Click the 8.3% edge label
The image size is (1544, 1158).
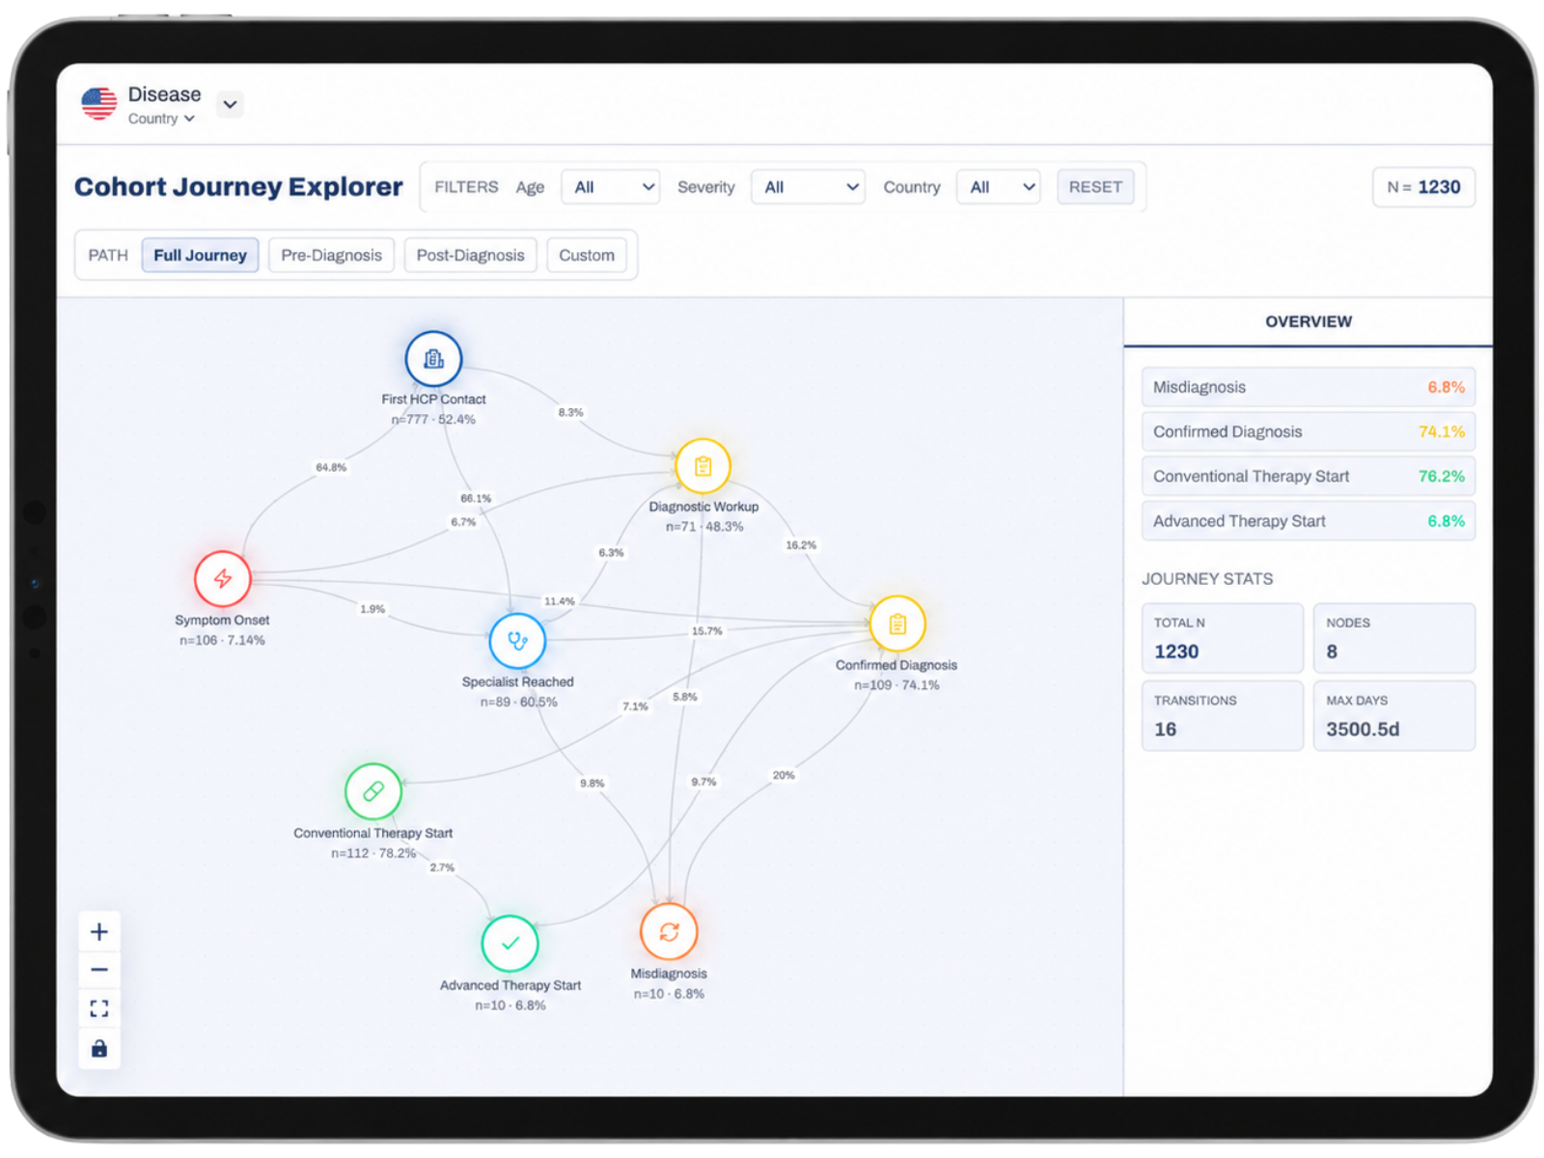point(570,412)
